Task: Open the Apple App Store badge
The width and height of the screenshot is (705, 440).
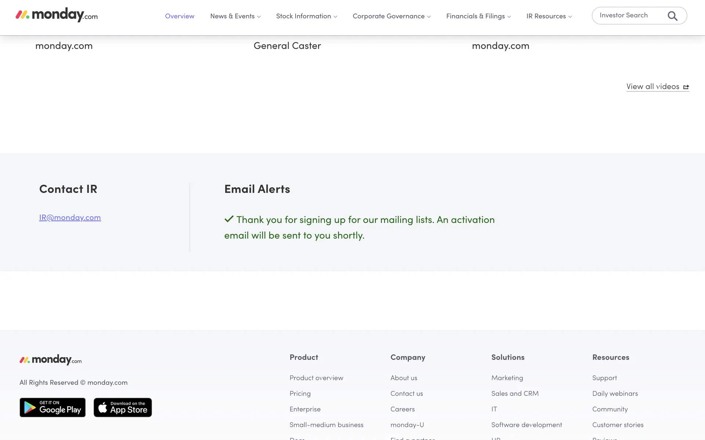Action: click(x=123, y=407)
